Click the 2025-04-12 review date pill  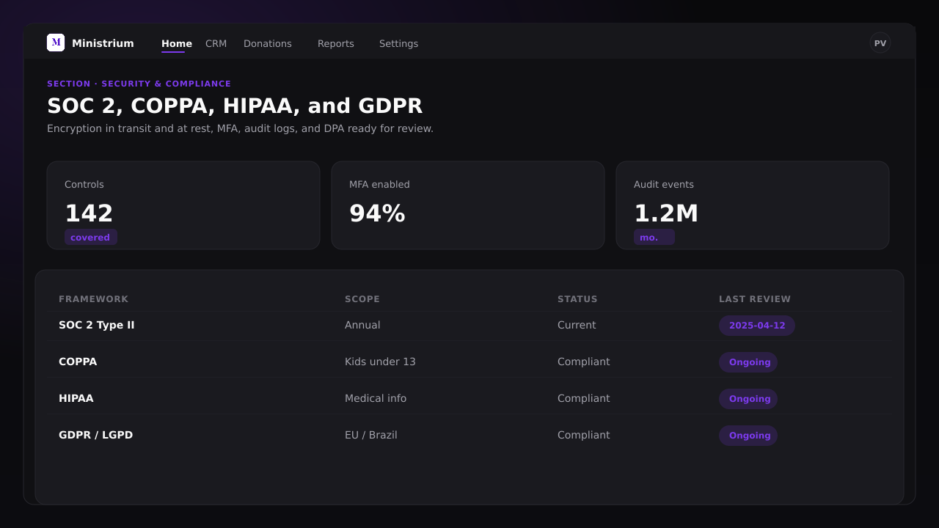(757, 326)
